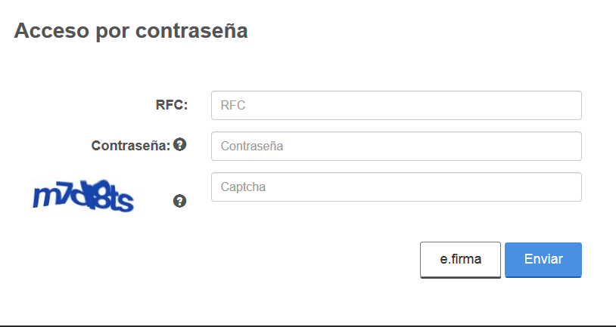The height and width of the screenshot is (327, 616).
Task: Select the distorted captcha image m7d8ts
Action: coord(83,196)
